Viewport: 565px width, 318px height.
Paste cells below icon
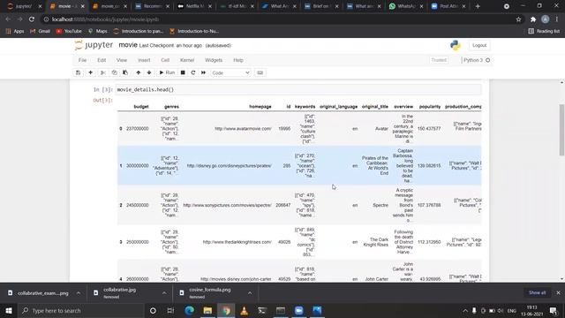(x=125, y=72)
